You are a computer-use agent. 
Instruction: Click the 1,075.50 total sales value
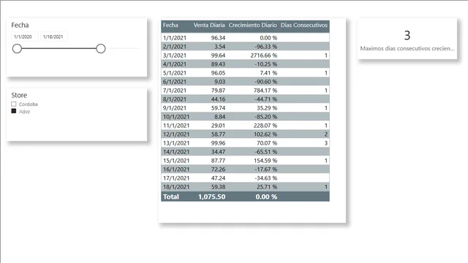point(212,197)
